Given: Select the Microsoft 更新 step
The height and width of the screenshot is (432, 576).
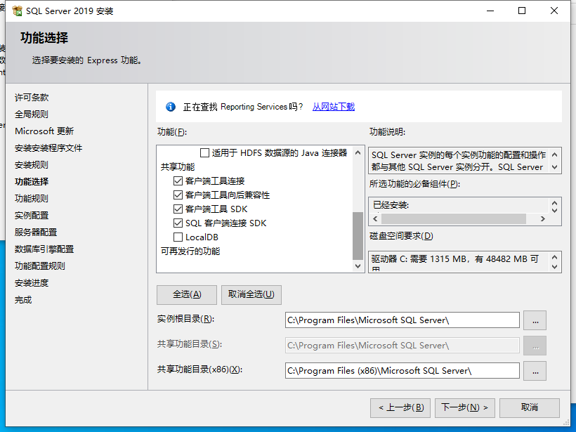Looking at the screenshot, I should [44, 131].
